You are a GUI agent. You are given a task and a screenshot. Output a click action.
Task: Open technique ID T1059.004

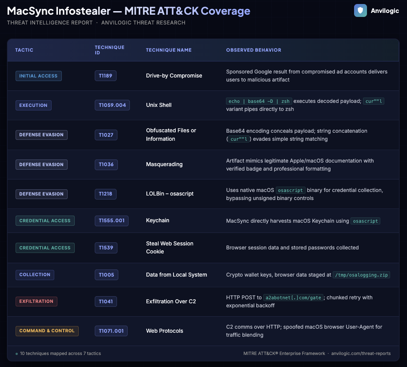[112, 105]
